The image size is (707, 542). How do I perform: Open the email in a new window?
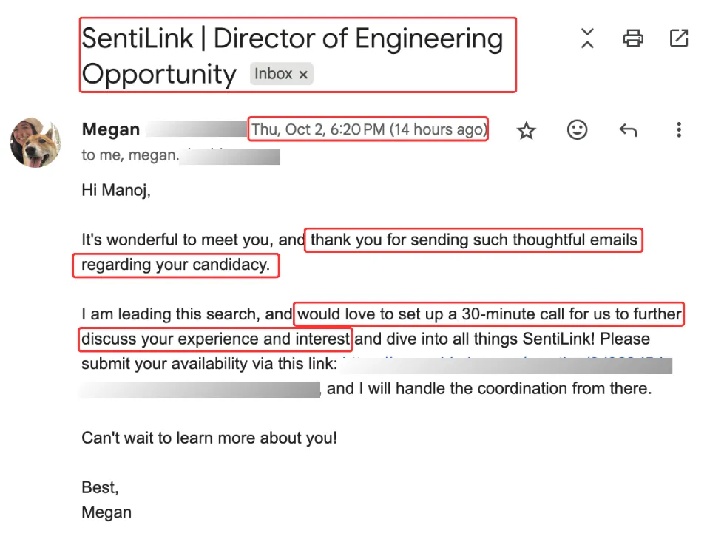tap(678, 38)
